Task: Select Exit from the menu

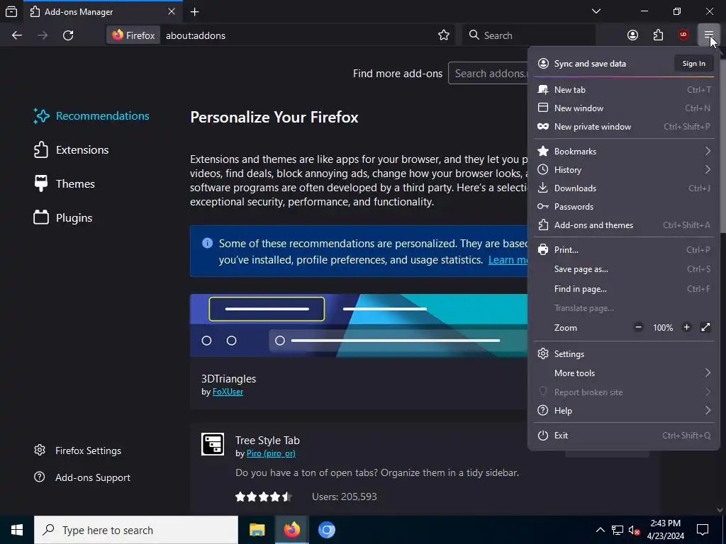Action: [x=624, y=436]
